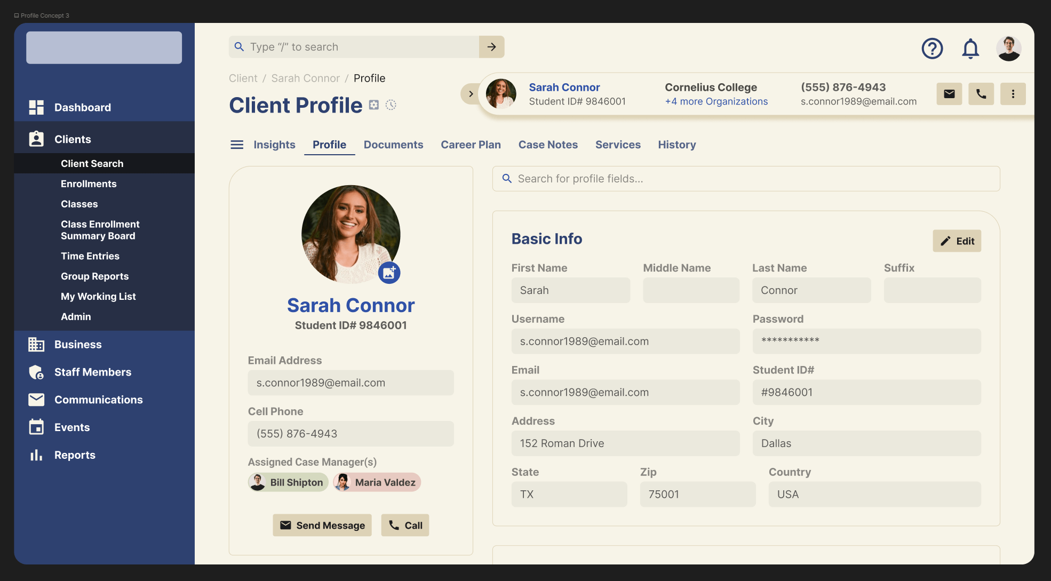Open the Dashboard sidebar item
The height and width of the screenshot is (581, 1051).
(x=83, y=107)
